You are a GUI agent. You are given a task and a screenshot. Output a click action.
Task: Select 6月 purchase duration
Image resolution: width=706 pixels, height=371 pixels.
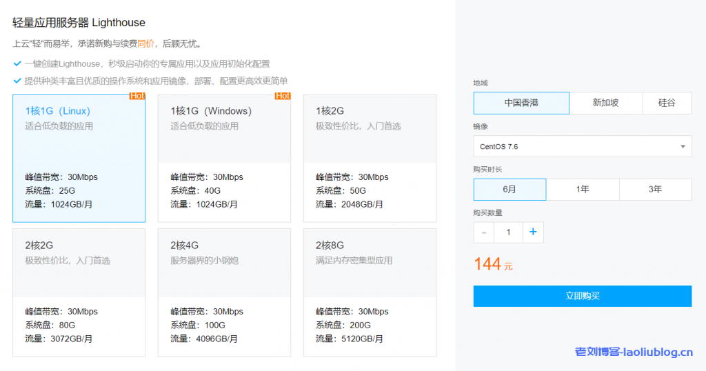pyautogui.click(x=510, y=189)
